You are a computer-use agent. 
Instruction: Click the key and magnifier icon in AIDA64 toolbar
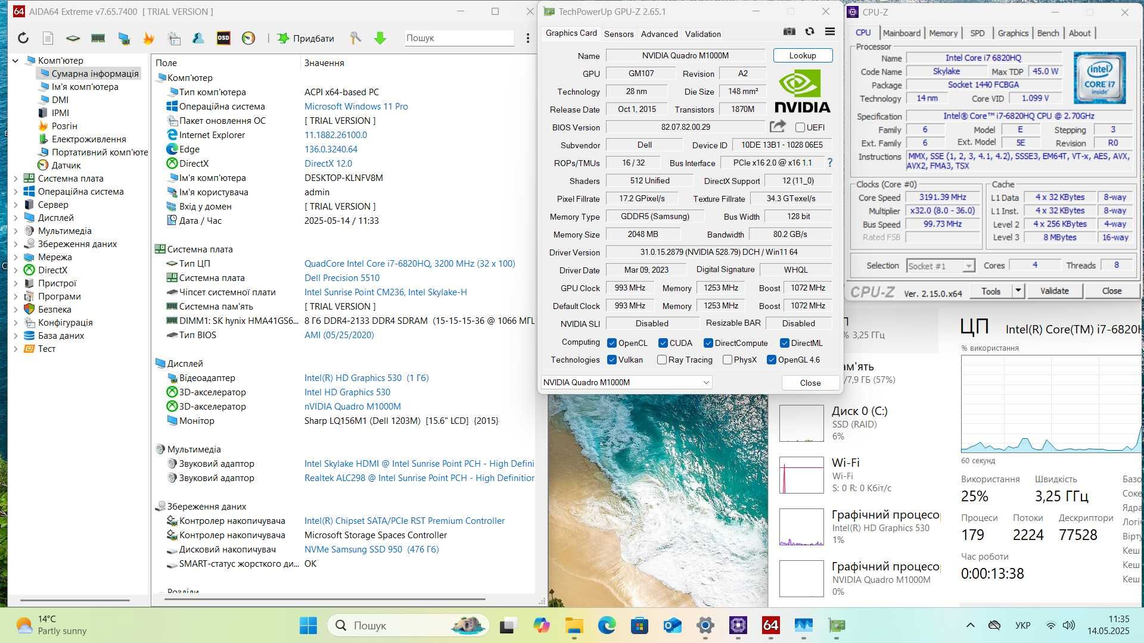pos(355,38)
